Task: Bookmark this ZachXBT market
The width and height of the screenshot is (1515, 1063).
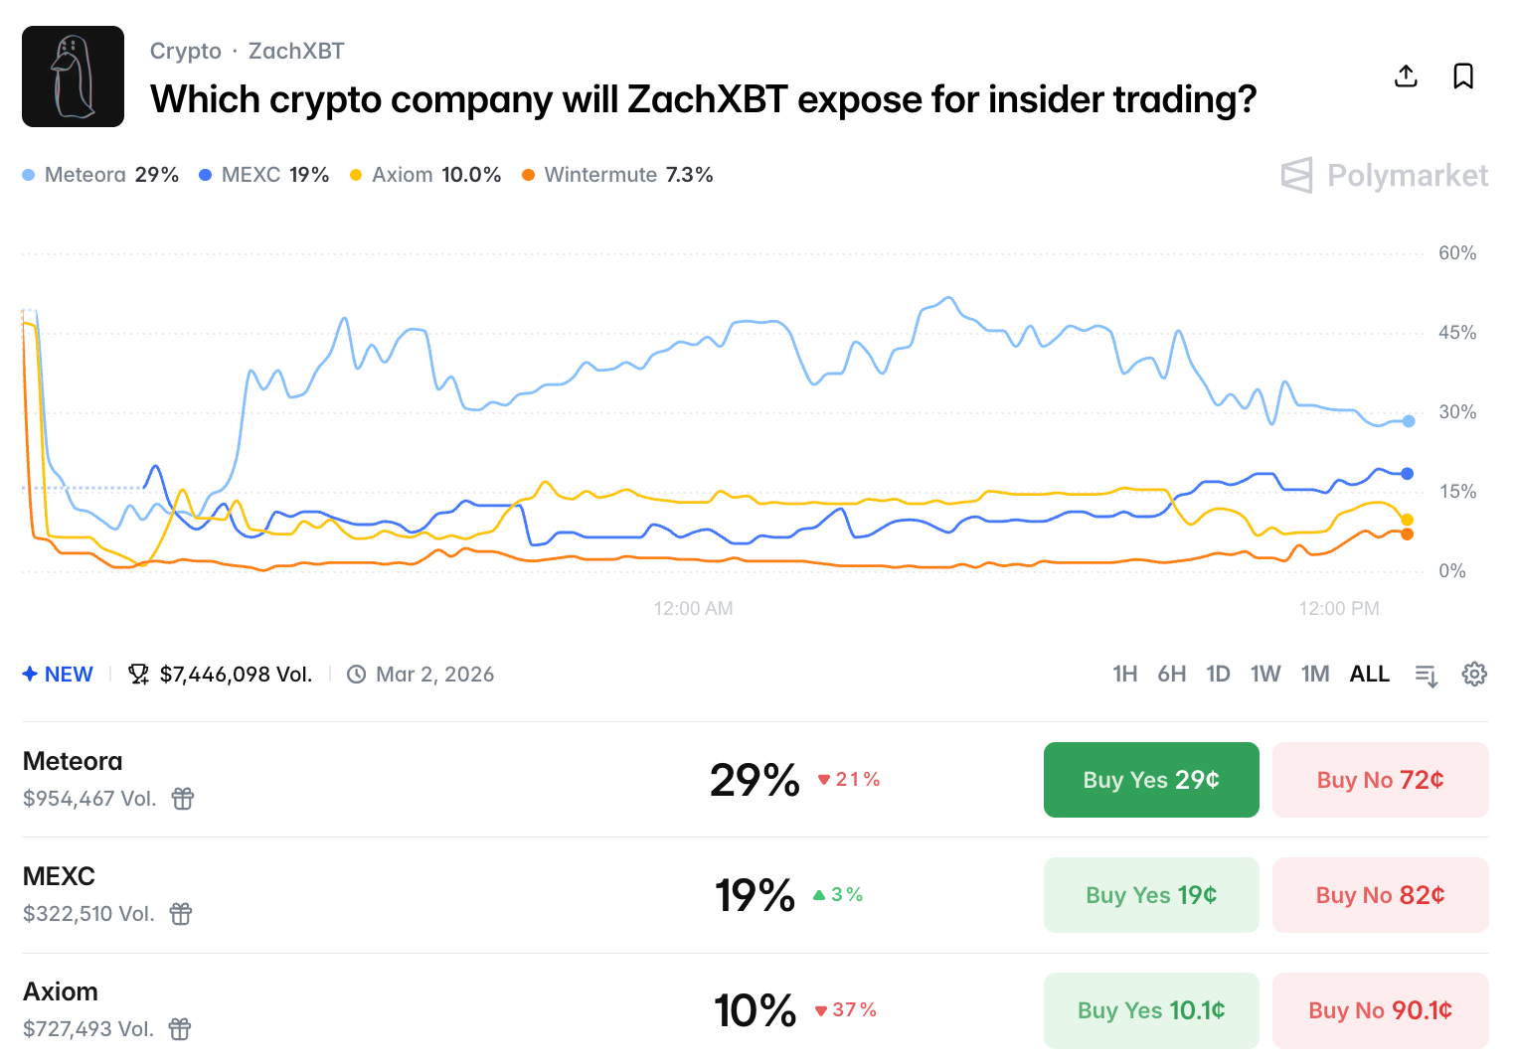Action: (x=1463, y=76)
